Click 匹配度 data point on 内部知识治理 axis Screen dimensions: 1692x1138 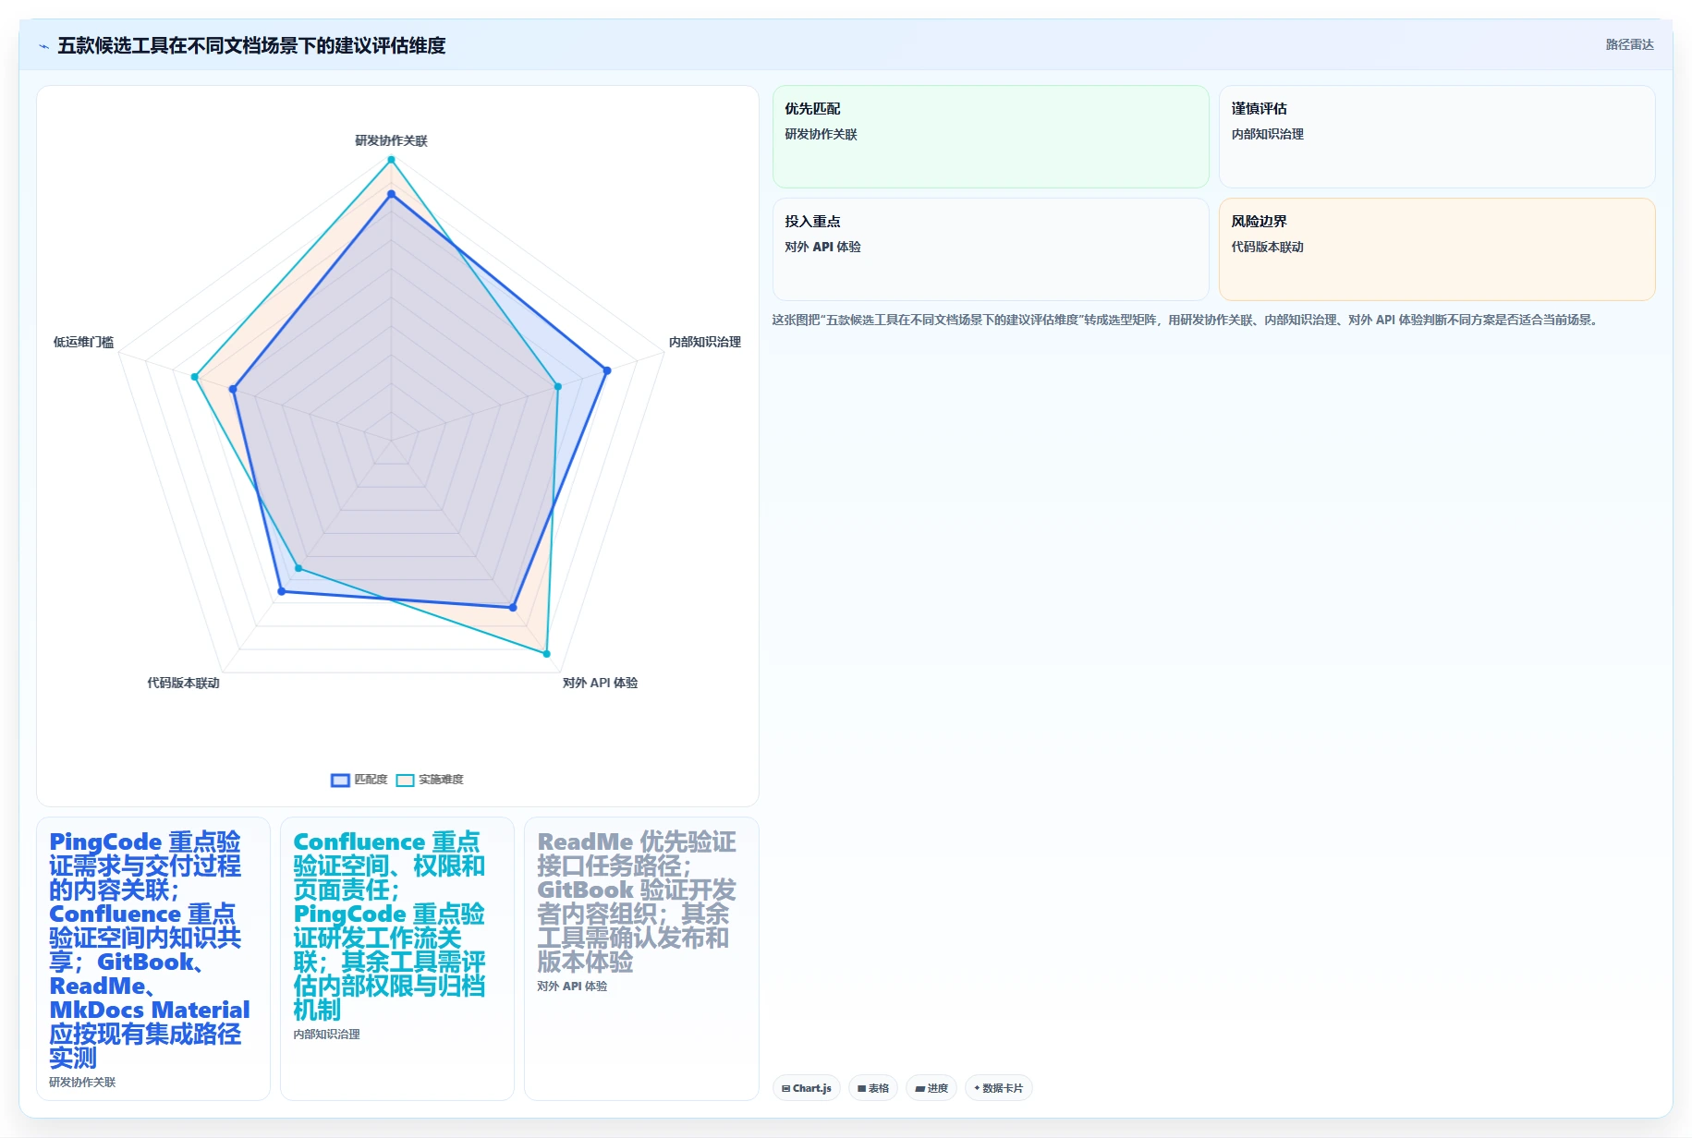click(x=607, y=370)
